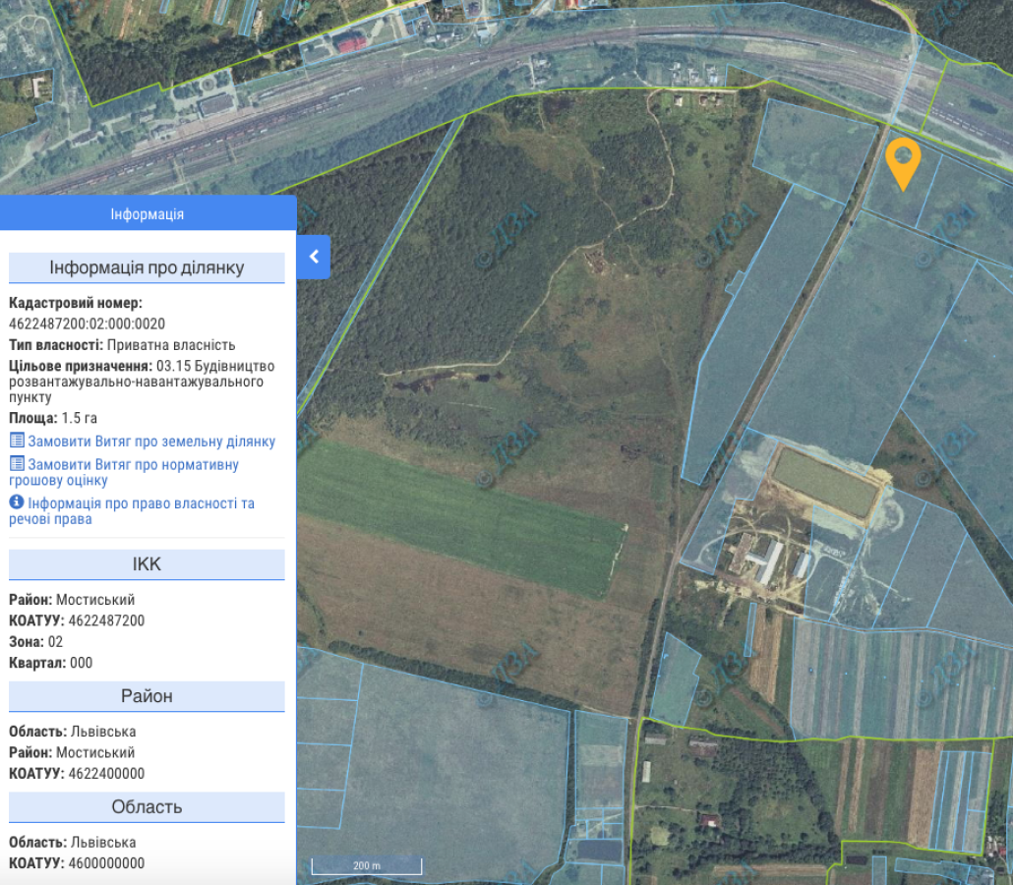
Task: Click cadastral number 4622487200:02:000:0020
Action: (87, 324)
